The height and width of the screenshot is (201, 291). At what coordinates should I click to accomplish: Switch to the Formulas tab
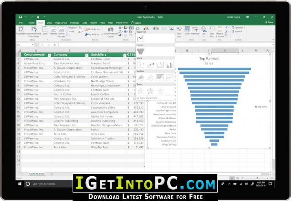click(74, 23)
